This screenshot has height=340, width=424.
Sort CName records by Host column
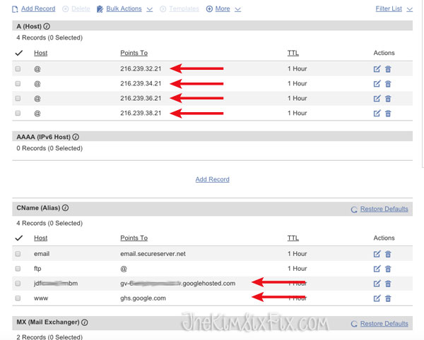coord(40,238)
